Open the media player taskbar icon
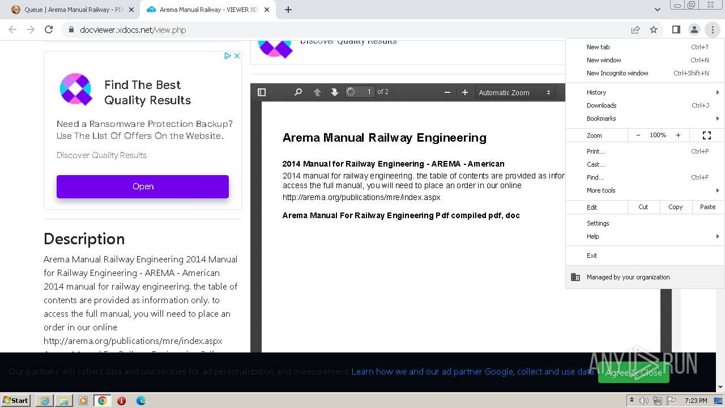 (83, 401)
